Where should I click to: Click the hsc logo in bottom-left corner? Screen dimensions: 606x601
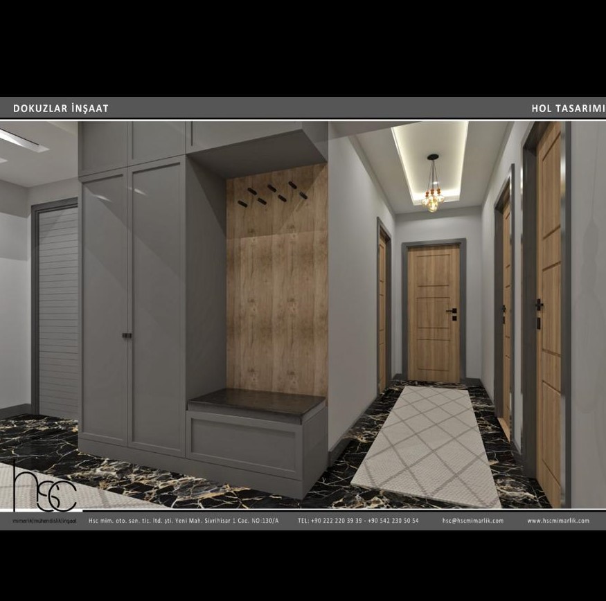pyautogui.click(x=43, y=490)
